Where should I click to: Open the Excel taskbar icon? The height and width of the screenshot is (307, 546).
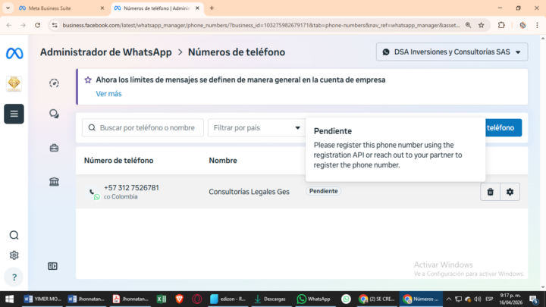(162, 299)
